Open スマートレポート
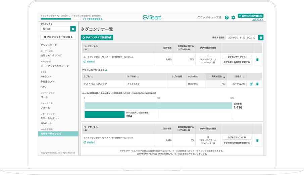Viewport: 304px width, 175px height. (x=50, y=118)
